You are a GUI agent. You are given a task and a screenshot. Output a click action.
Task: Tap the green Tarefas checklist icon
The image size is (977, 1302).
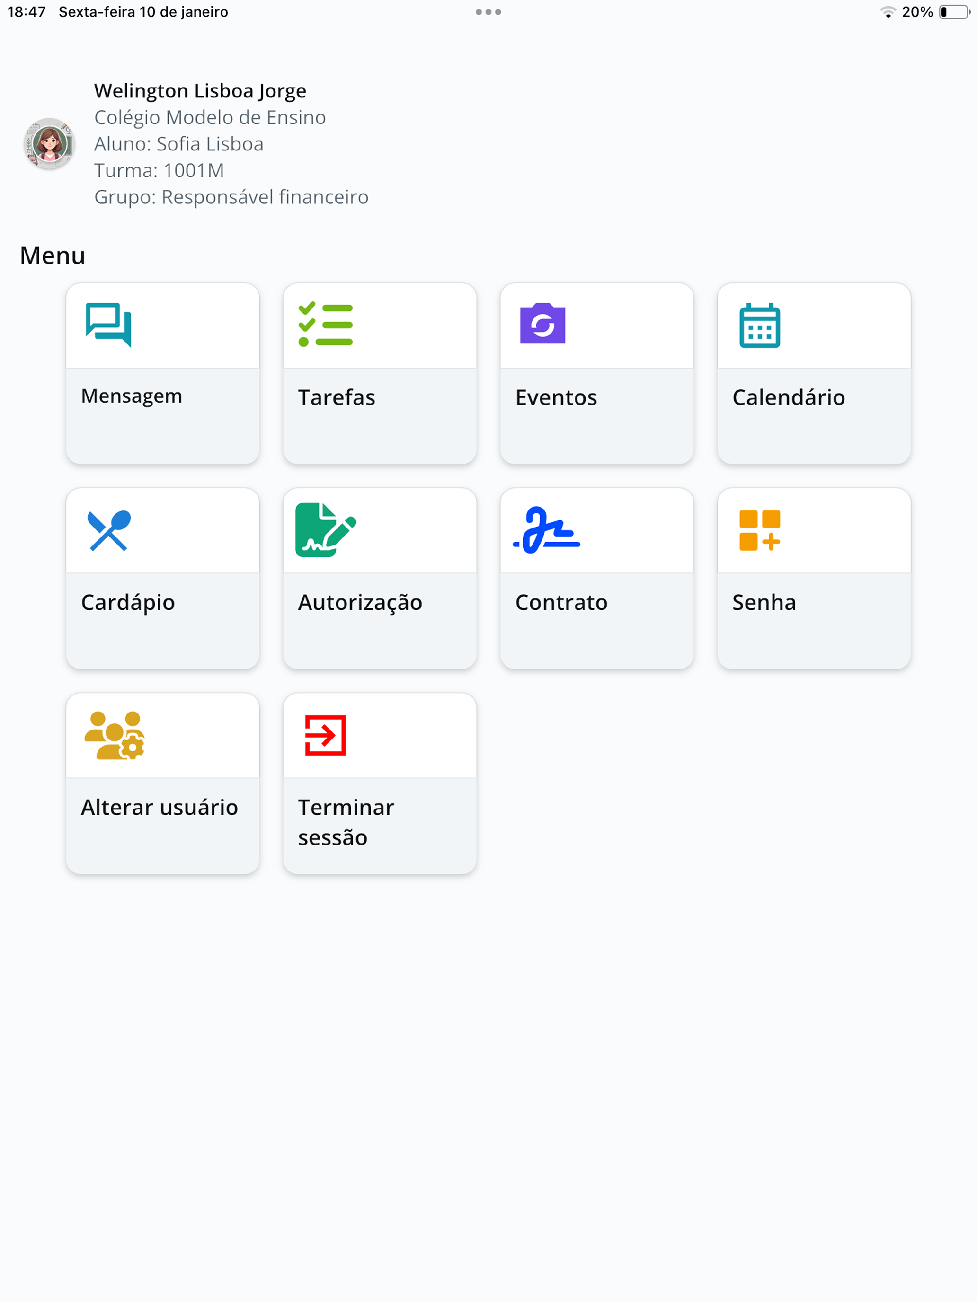pos(326,325)
